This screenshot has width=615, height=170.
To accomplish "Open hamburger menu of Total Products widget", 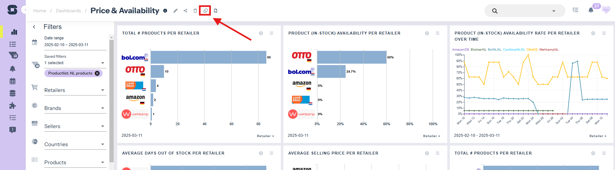I will click(271, 33).
